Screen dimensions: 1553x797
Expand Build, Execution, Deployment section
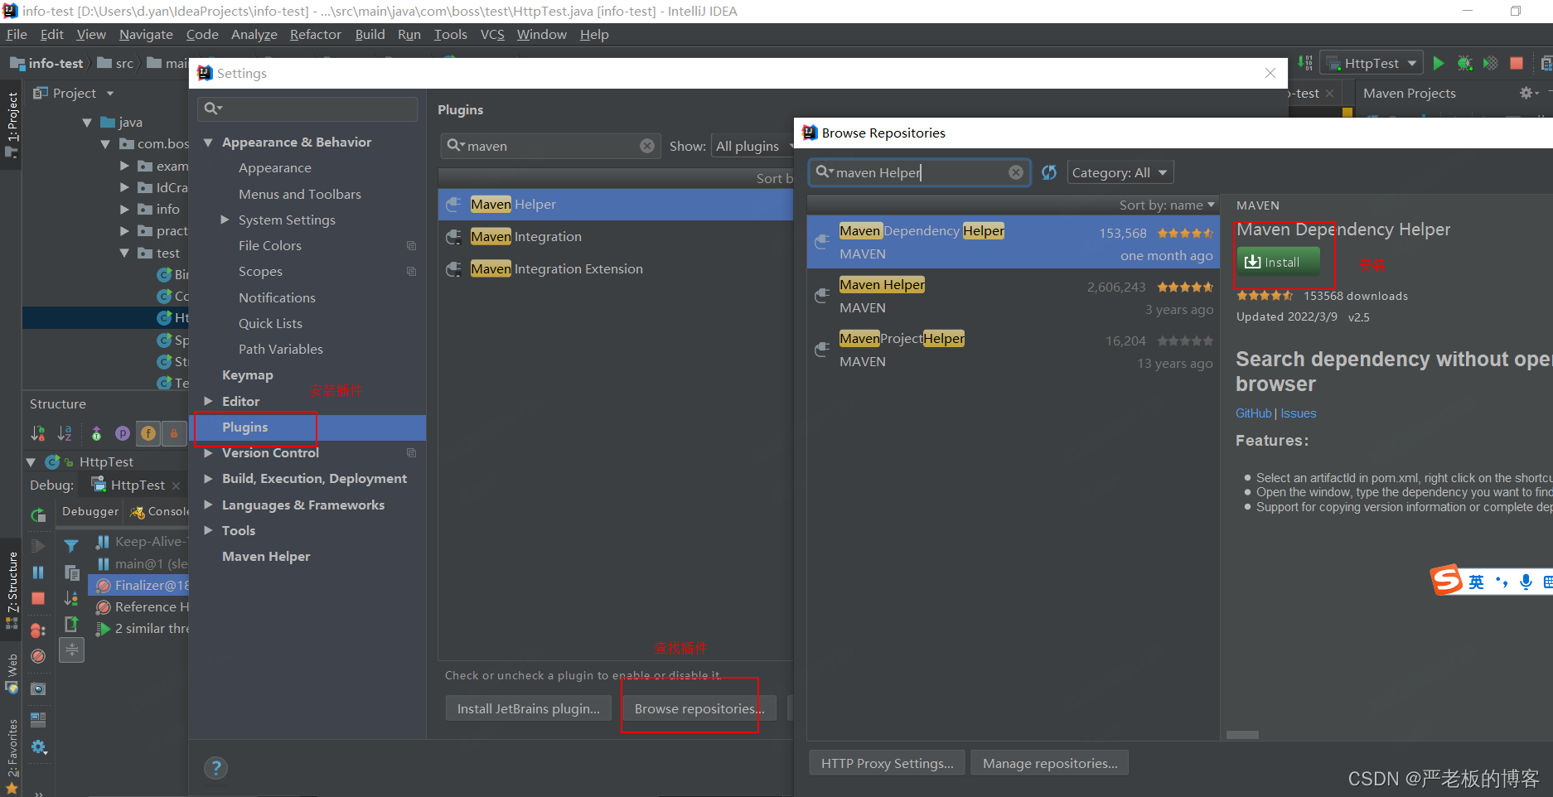click(209, 479)
